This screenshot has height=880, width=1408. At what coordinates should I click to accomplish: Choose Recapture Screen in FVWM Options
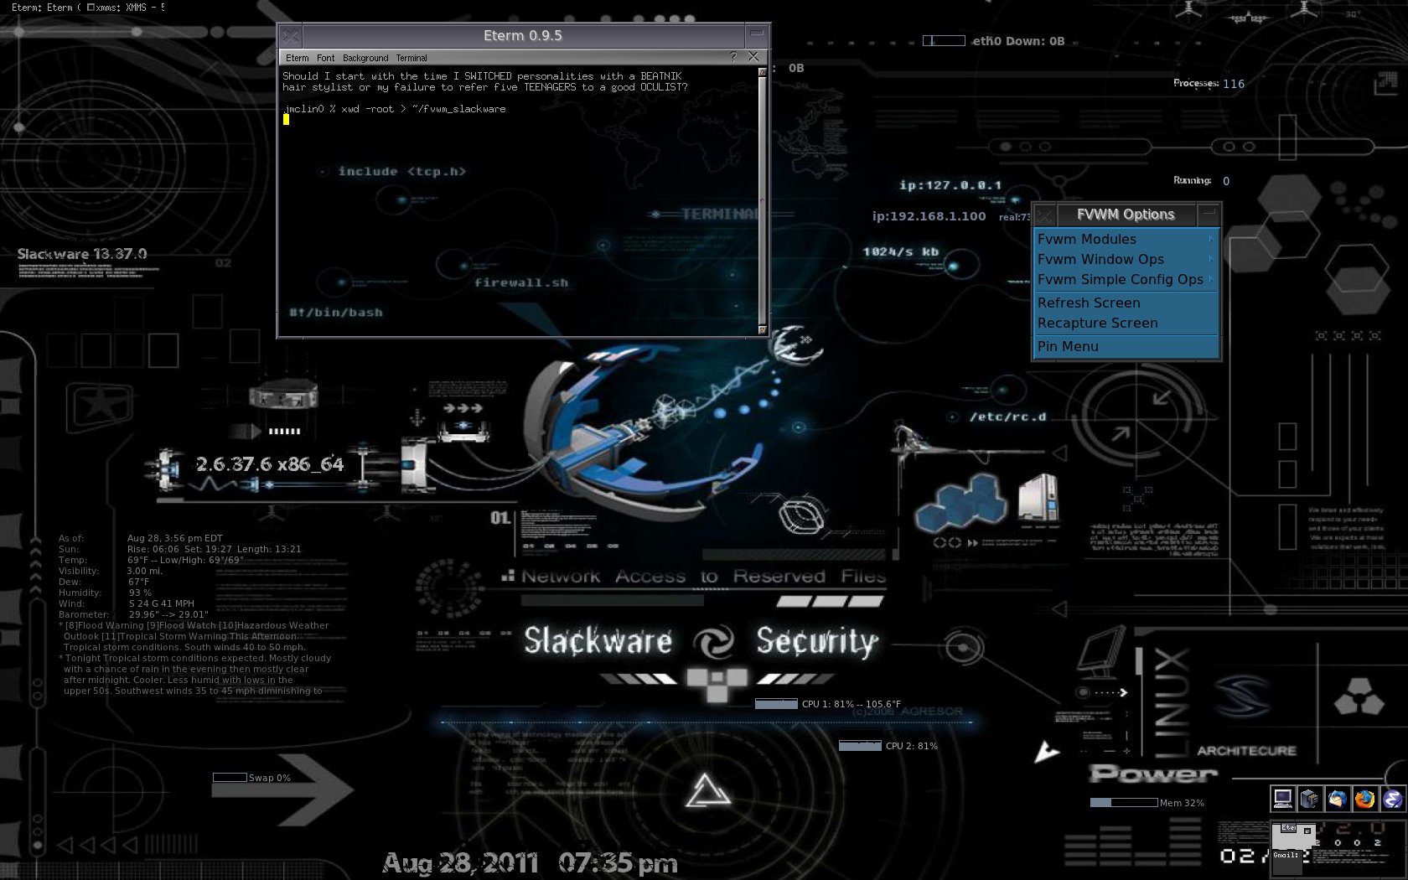point(1126,324)
